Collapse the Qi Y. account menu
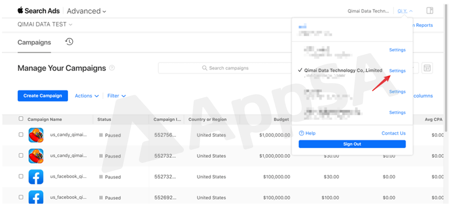 click(405, 11)
